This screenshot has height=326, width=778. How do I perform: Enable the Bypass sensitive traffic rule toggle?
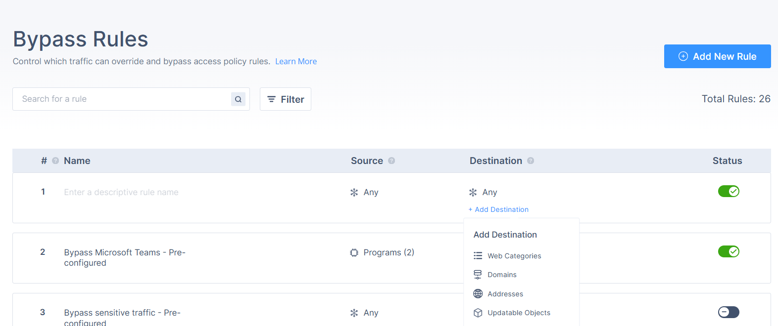[x=729, y=312]
